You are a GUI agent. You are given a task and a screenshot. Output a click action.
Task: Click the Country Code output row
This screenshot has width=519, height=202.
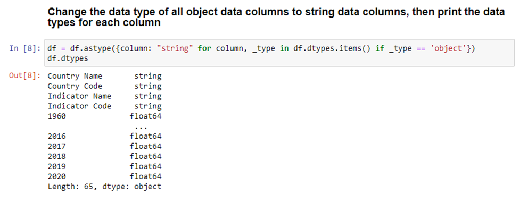104,86
